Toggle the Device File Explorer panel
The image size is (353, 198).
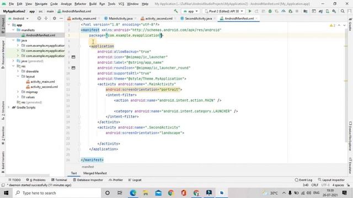click(x=350, y=136)
